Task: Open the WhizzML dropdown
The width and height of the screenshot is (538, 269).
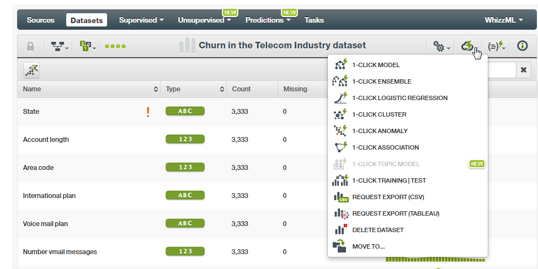Action: (504, 20)
